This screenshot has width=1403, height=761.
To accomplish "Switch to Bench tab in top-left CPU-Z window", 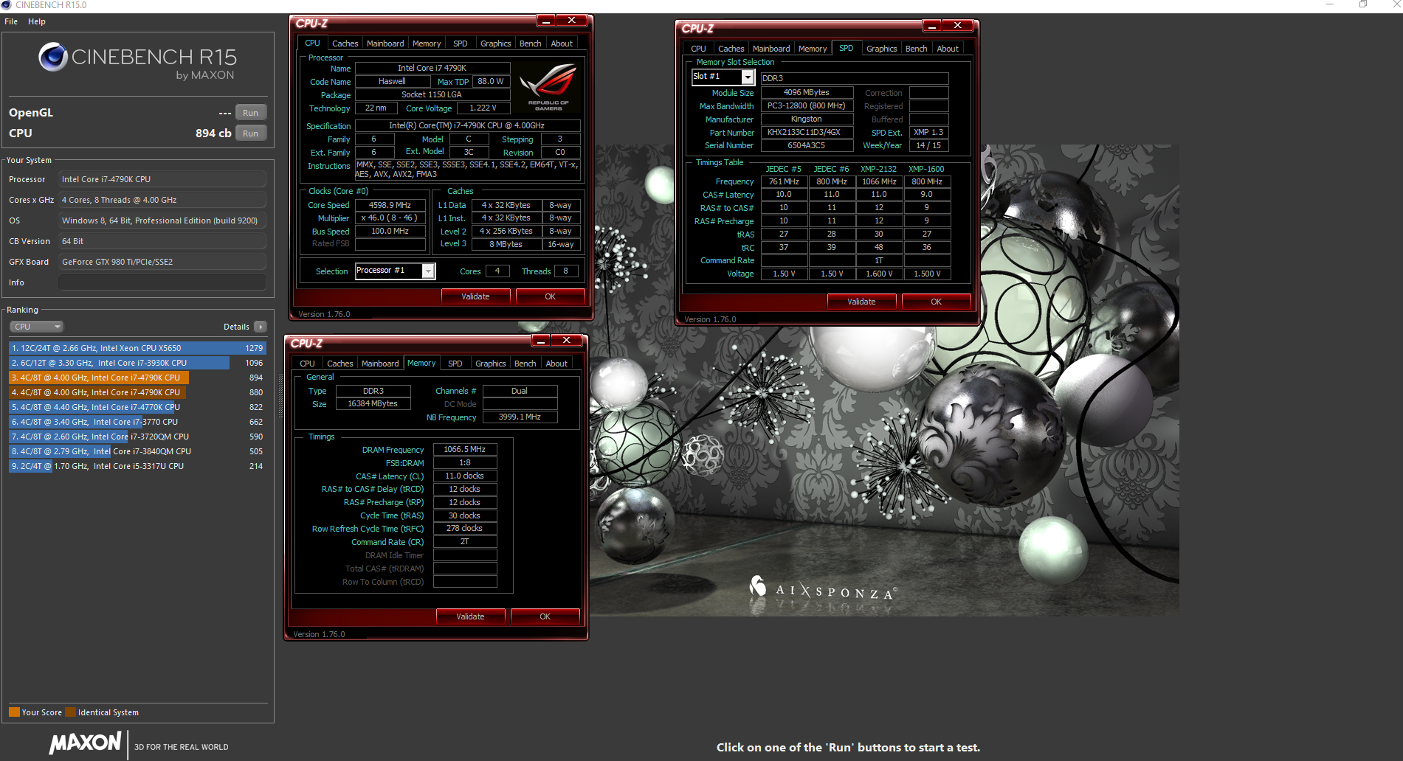I will [530, 44].
